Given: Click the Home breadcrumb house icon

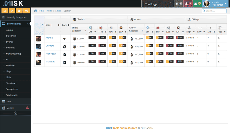Looking at the screenshot, I should point(35,11).
